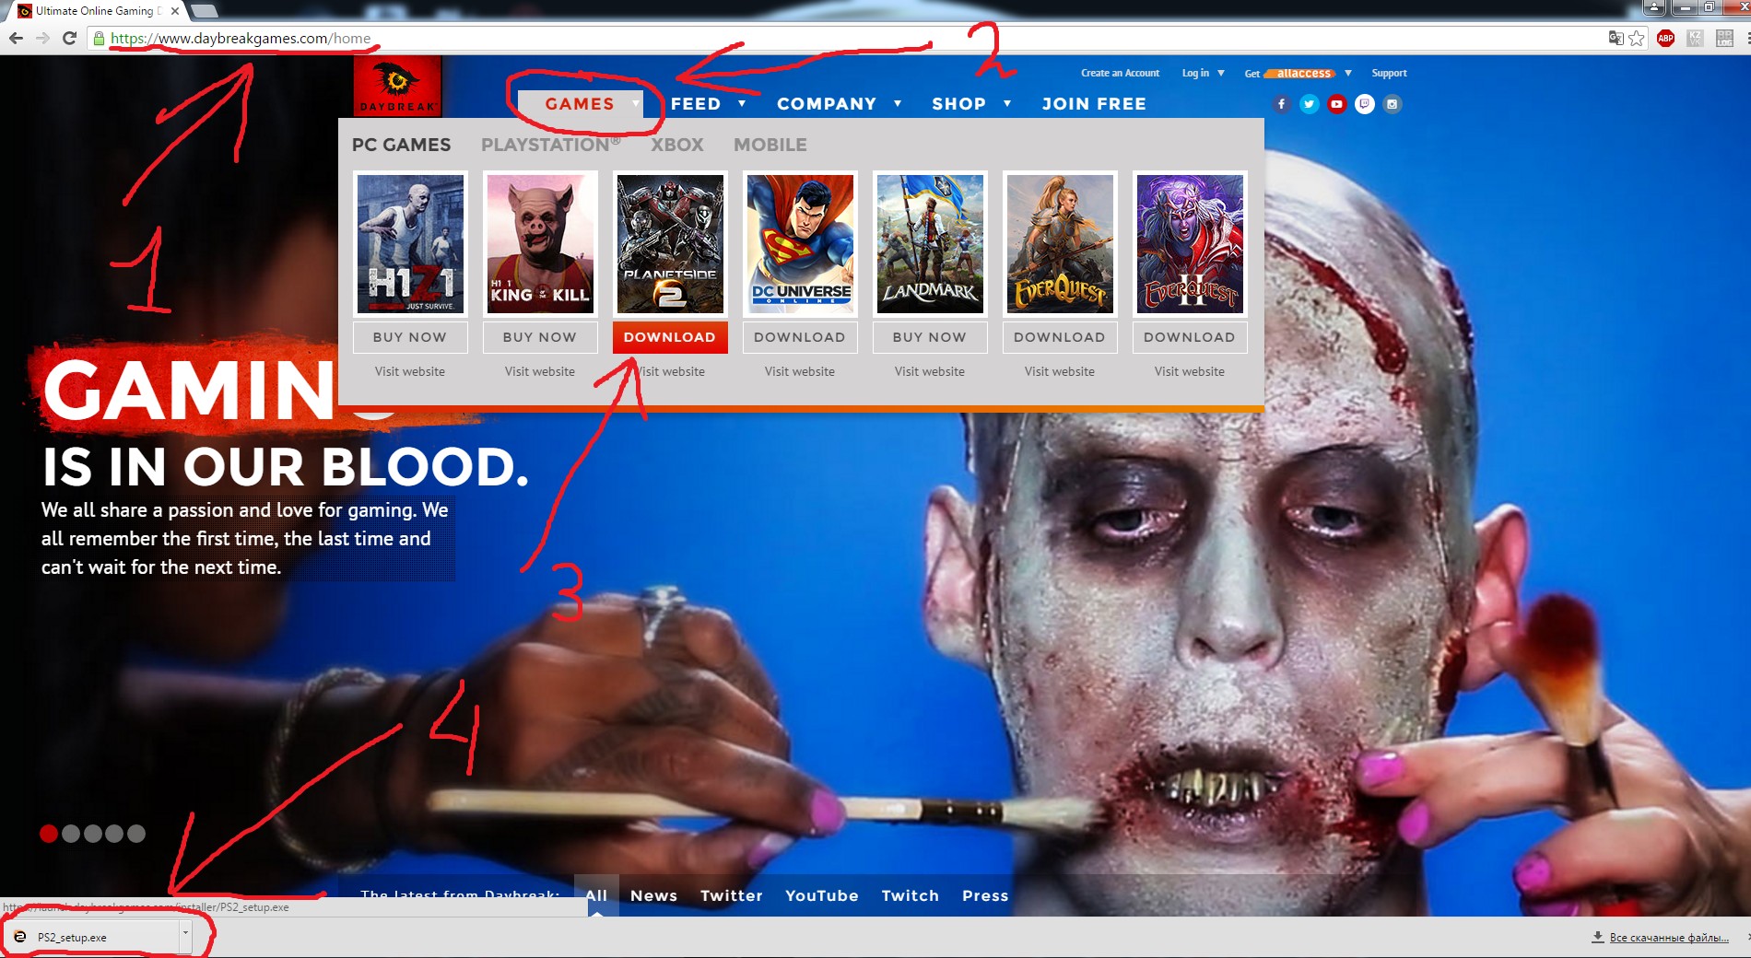The height and width of the screenshot is (958, 1751).
Task: Click JOIN FREE in the navigation
Action: point(1094,104)
